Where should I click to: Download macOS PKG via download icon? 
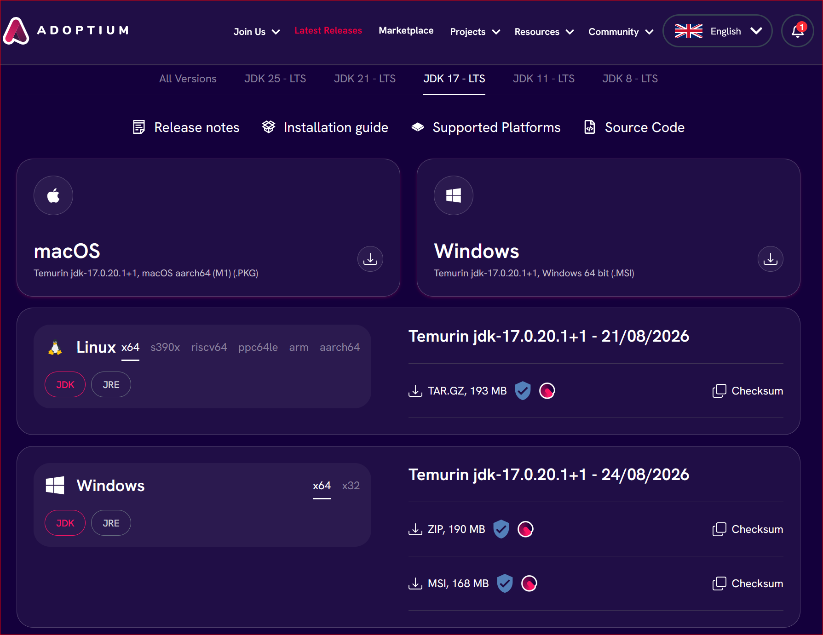pyautogui.click(x=370, y=259)
